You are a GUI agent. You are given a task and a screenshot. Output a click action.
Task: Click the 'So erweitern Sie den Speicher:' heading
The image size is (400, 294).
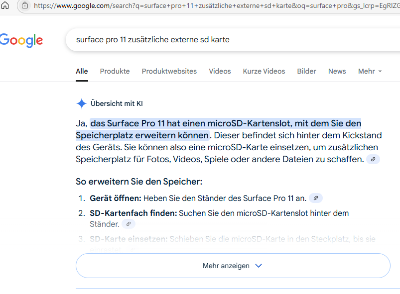pyautogui.click(x=139, y=182)
